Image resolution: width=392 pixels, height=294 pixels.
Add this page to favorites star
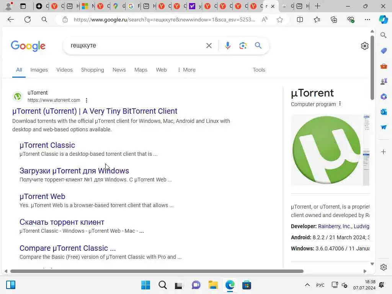click(280, 20)
